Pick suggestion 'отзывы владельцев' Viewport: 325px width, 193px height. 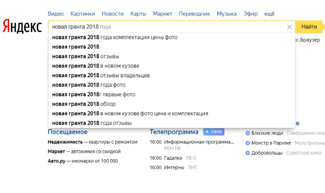coord(172,76)
